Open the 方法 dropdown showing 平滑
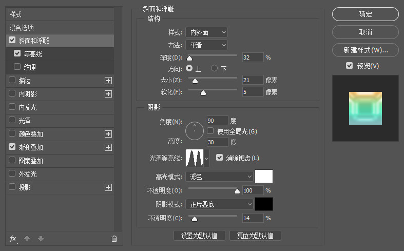The image size is (404, 251). coord(207,45)
